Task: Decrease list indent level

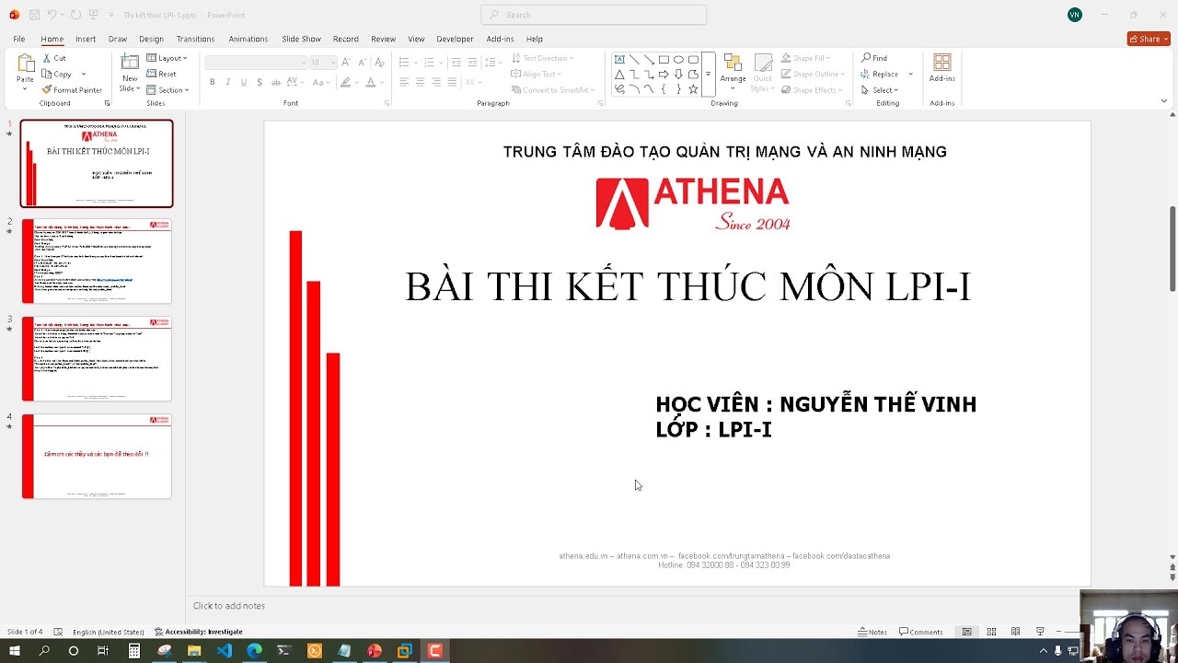Action: click(456, 62)
